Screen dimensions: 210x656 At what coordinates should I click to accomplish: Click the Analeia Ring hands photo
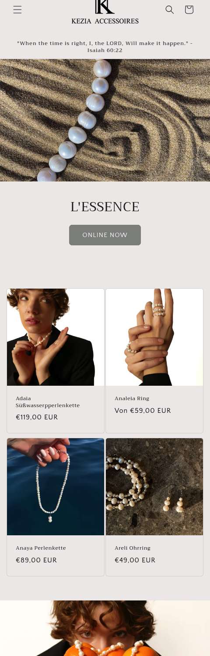coord(154,337)
